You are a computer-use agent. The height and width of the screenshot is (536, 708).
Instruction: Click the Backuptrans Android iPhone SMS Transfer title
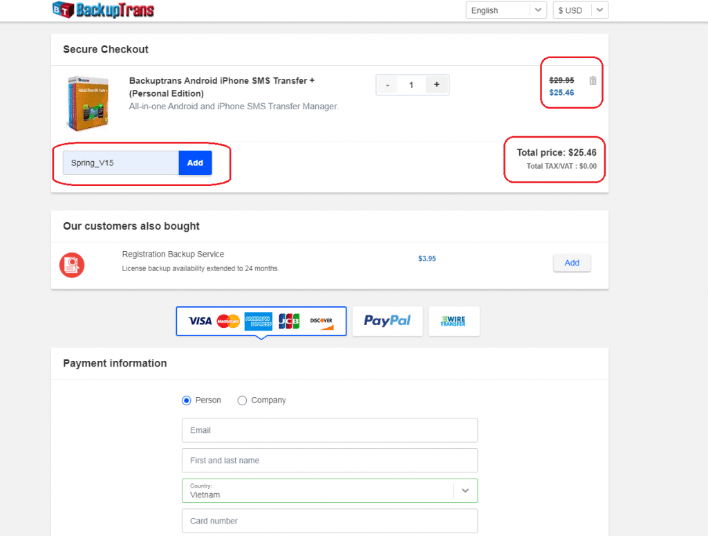(x=222, y=87)
